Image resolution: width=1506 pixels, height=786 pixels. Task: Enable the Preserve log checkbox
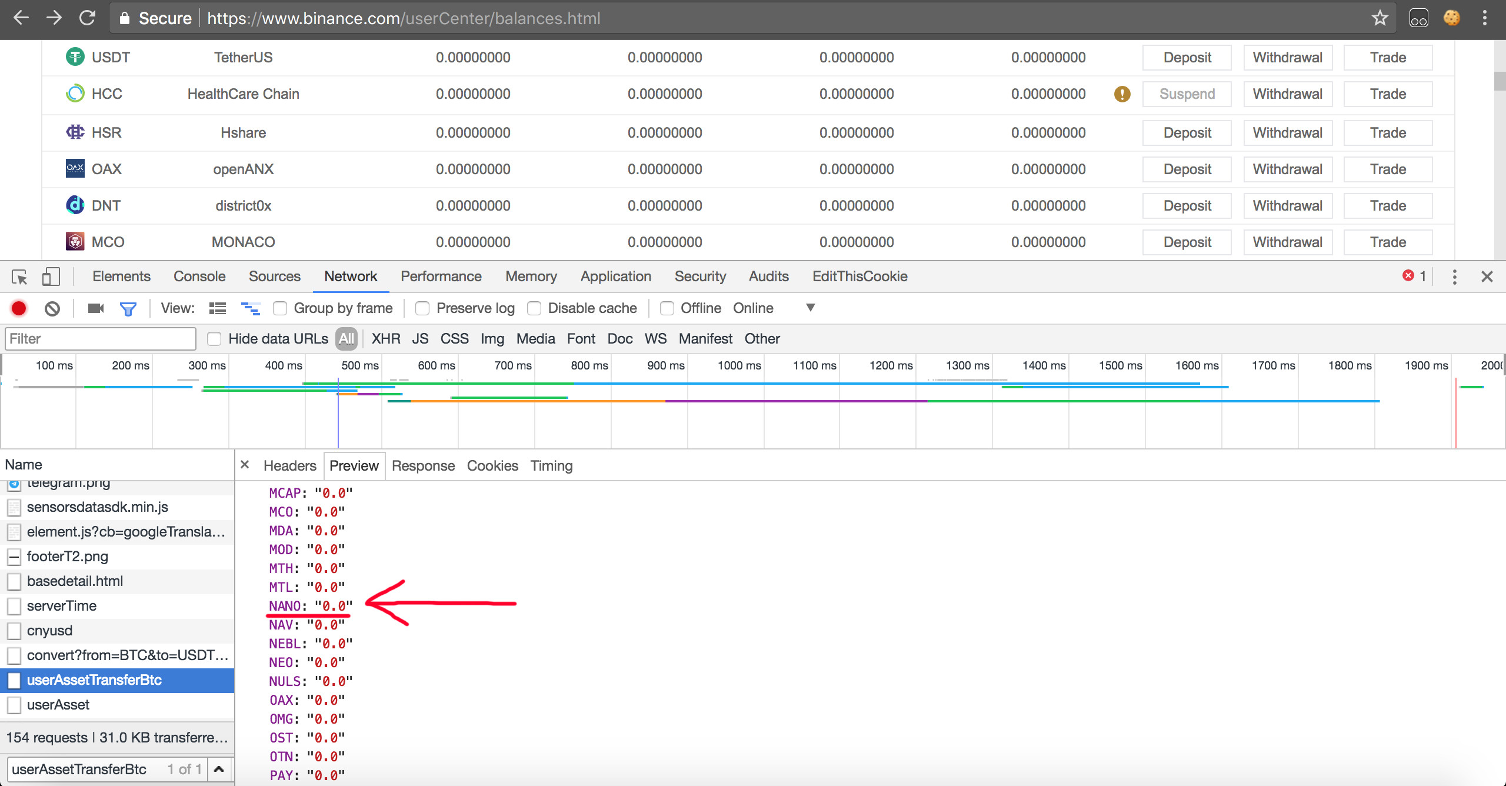pyautogui.click(x=422, y=308)
